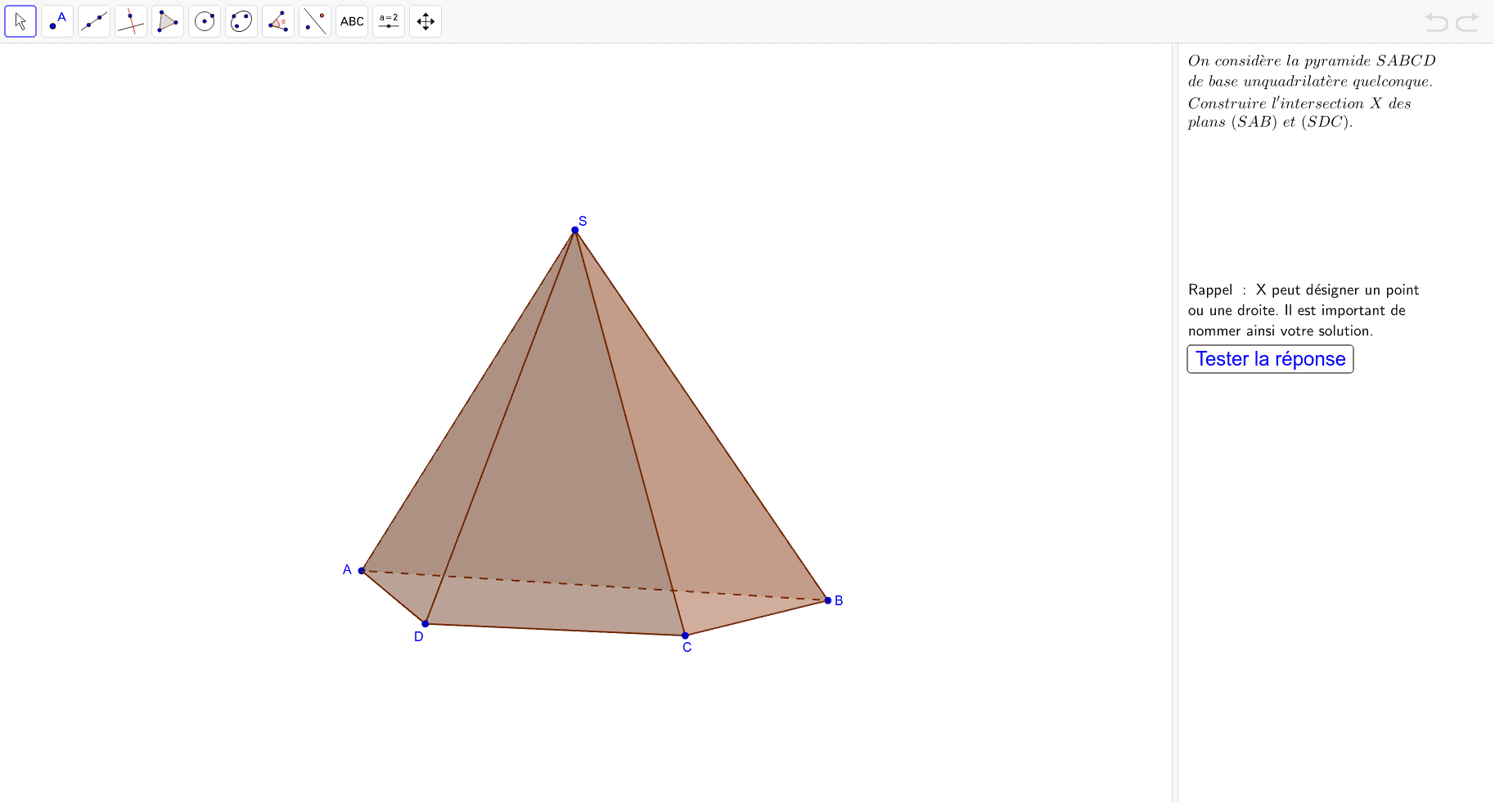
Task: Click the dashed edge AB
Action: [595, 586]
